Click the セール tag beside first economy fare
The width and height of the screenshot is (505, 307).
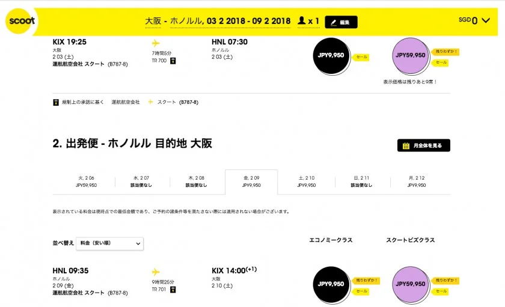[361, 57]
